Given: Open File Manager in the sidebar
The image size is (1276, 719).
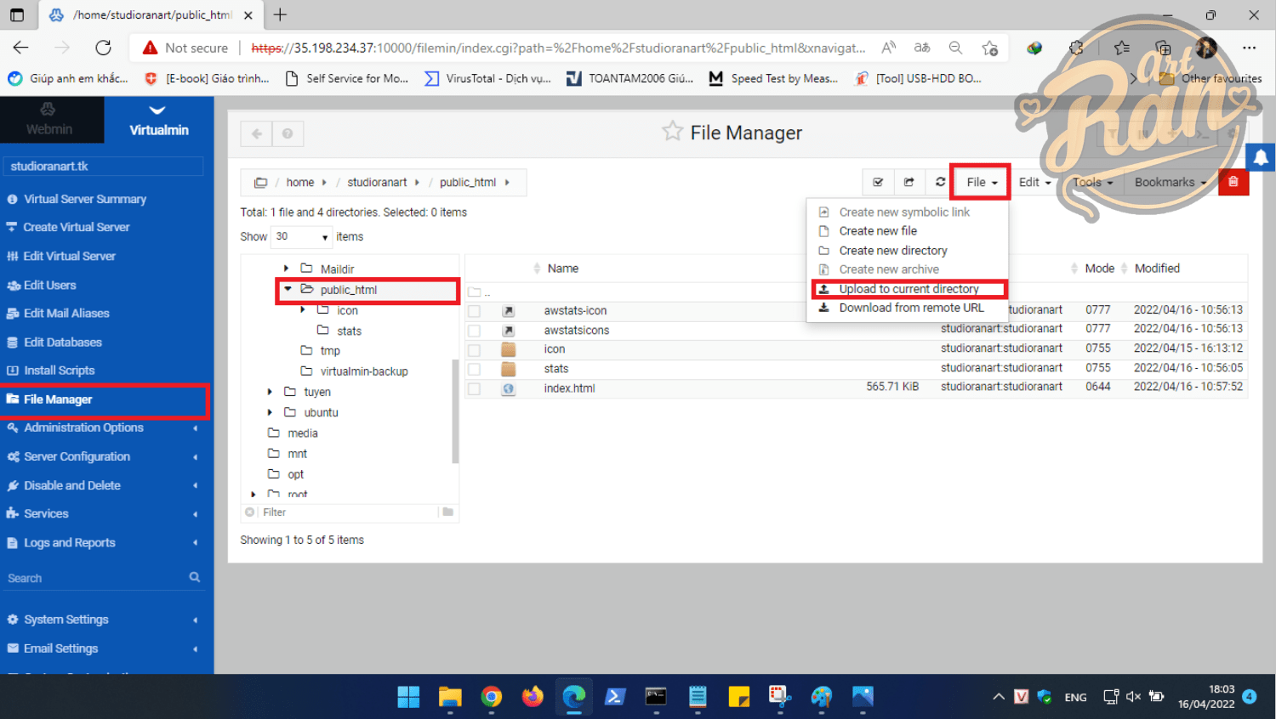Looking at the screenshot, I should coord(58,399).
